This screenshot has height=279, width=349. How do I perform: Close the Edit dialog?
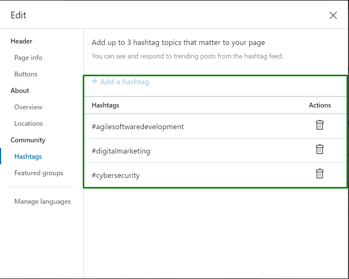(333, 15)
